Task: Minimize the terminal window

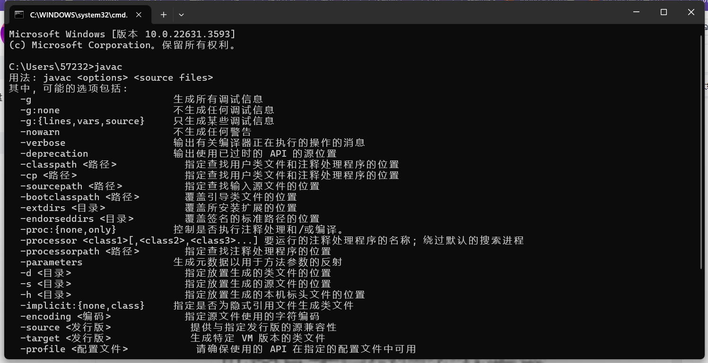Action: point(636,12)
